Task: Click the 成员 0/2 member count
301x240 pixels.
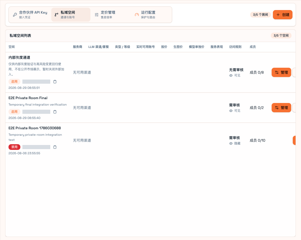Action: point(257,108)
